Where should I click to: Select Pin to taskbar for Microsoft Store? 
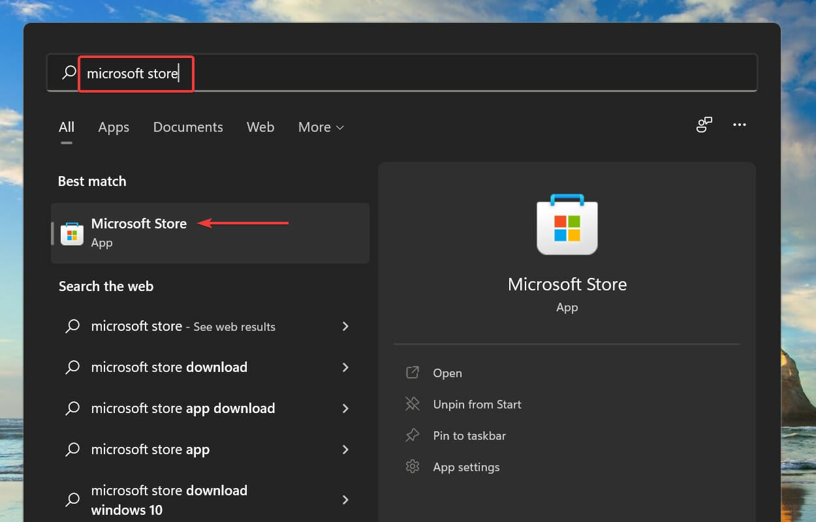469,435
